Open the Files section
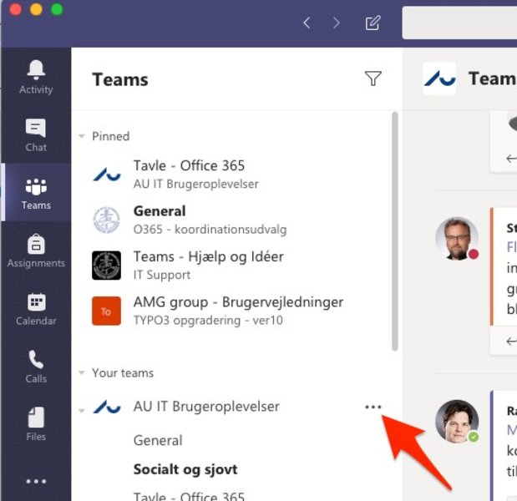 [36, 424]
